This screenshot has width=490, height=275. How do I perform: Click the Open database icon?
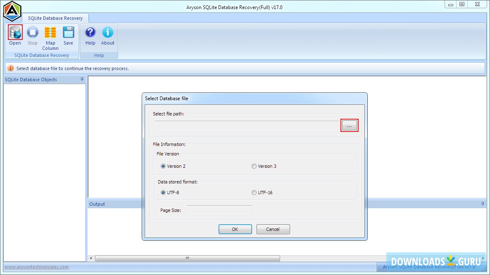tap(15, 33)
